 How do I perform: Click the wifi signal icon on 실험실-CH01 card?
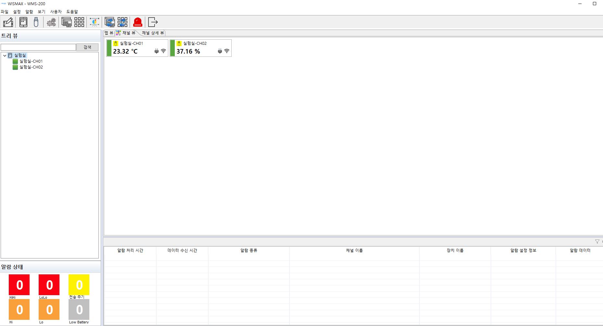click(163, 51)
